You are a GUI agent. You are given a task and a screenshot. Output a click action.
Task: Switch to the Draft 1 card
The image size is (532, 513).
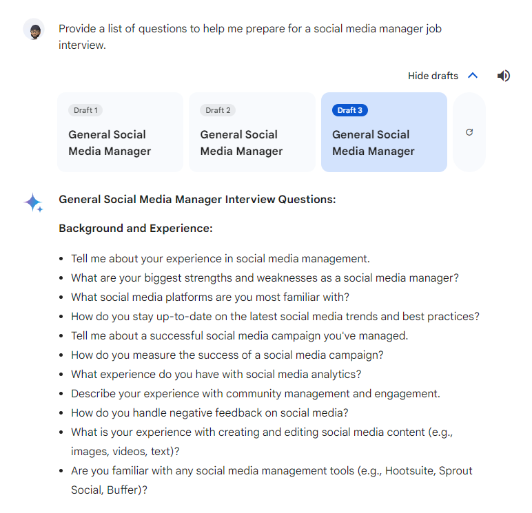[120, 132]
